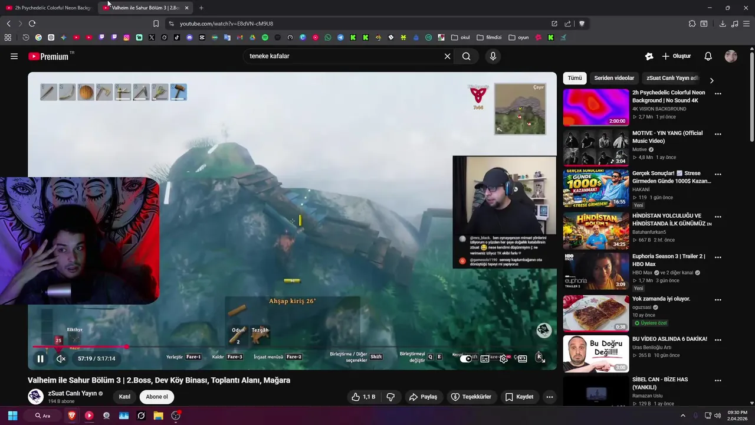Open options for Gerçek Sonuçlar video

[718, 174]
